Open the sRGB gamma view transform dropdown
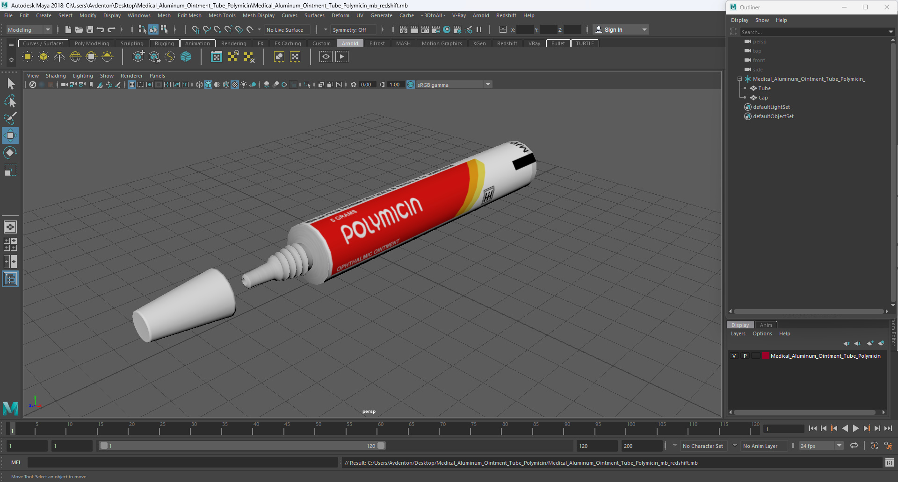The image size is (898, 482). click(454, 85)
